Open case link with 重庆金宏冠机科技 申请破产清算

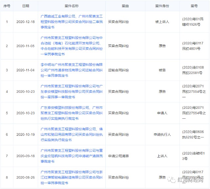pos(72,156)
